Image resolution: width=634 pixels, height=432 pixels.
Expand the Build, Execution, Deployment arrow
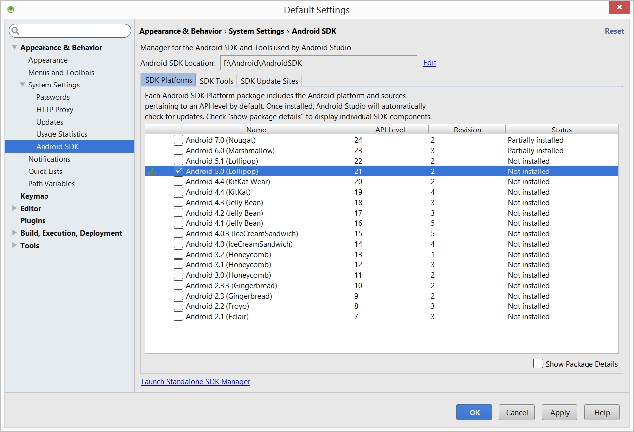pos(14,233)
